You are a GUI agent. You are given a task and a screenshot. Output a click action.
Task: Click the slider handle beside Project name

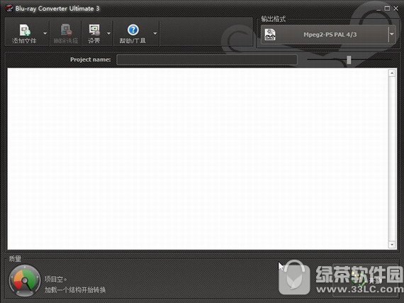349,60
